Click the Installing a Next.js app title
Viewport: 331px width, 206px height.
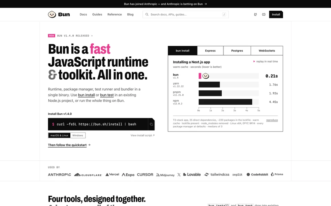191,62
